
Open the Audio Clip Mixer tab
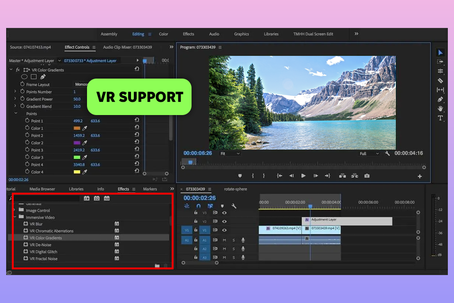[x=127, y=47]
